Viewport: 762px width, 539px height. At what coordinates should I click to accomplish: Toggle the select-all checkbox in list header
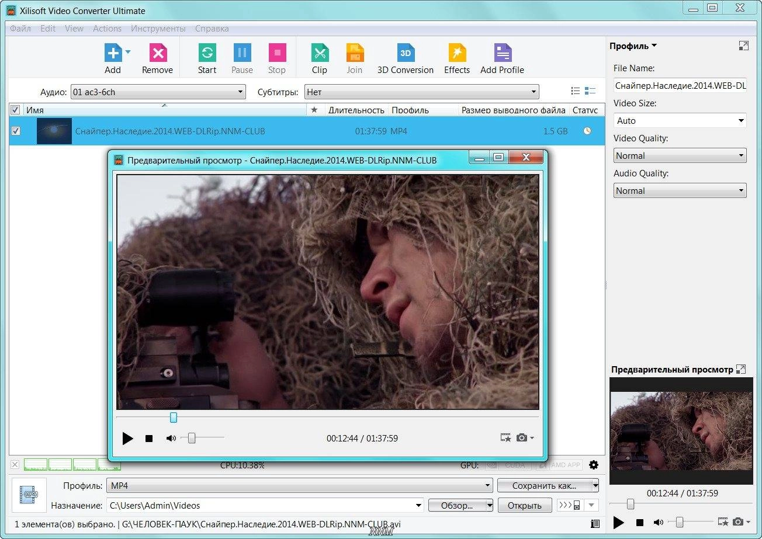15,110
